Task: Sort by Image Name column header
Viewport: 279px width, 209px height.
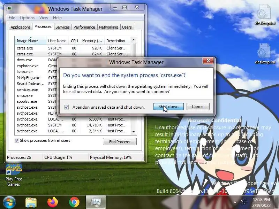Action: pyautogui.click(x=31, y=41)
